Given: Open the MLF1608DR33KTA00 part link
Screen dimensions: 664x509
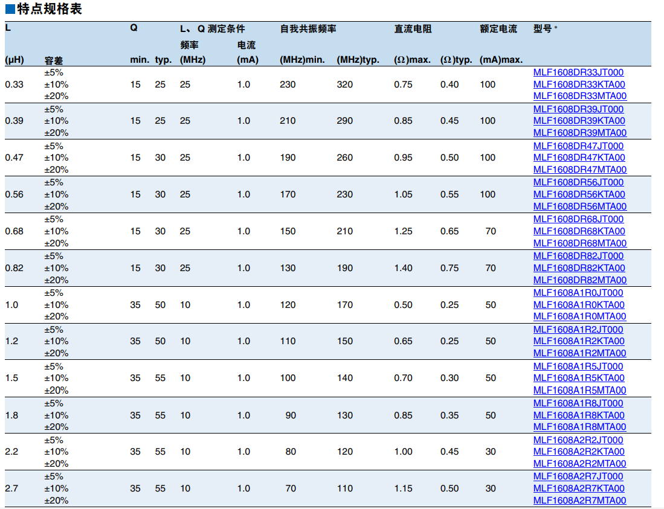Looking at the screenshot, I should (579, 84).
